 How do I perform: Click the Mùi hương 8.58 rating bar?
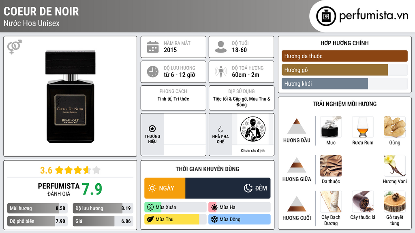coord(38,208)
